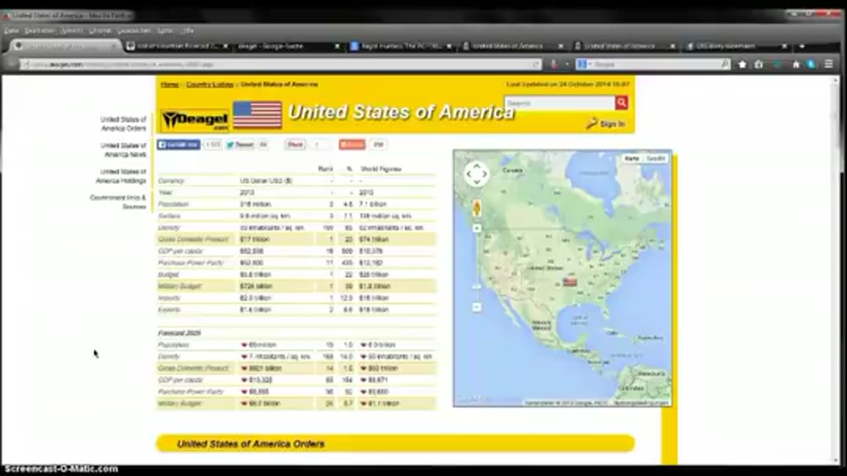
Task: Open United States of America Orders sidebar link
Action: (123, 124)
